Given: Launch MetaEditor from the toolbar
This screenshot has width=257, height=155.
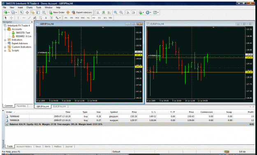Looking at the screenshot, I should click(68, 13).
